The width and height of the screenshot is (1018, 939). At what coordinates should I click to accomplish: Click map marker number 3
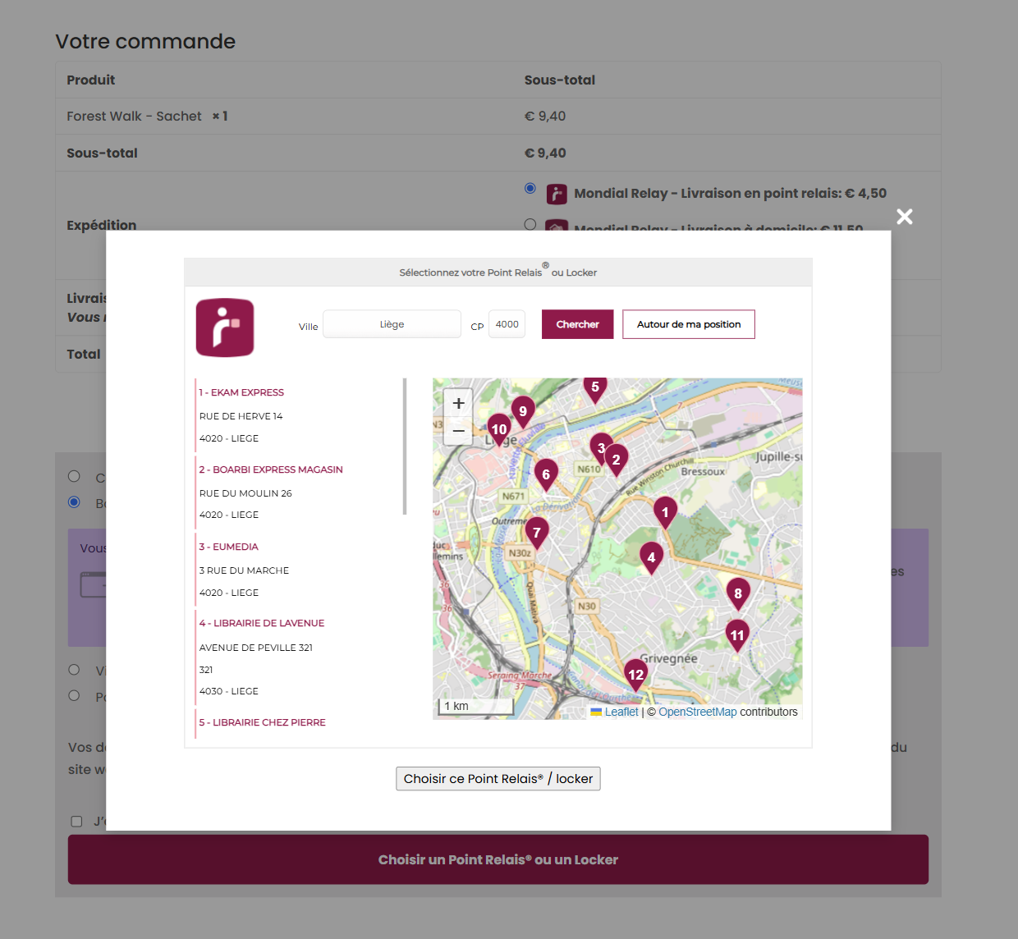pos(599,448)
